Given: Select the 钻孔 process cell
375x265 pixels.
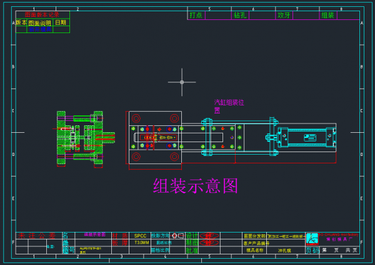Looking at the screenshot, I should 240,15.
